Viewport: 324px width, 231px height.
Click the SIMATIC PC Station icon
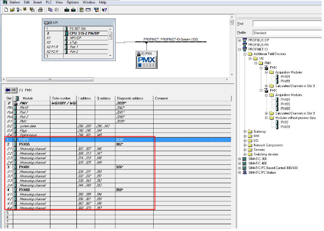pyautogui.click(x=245, y=173)
